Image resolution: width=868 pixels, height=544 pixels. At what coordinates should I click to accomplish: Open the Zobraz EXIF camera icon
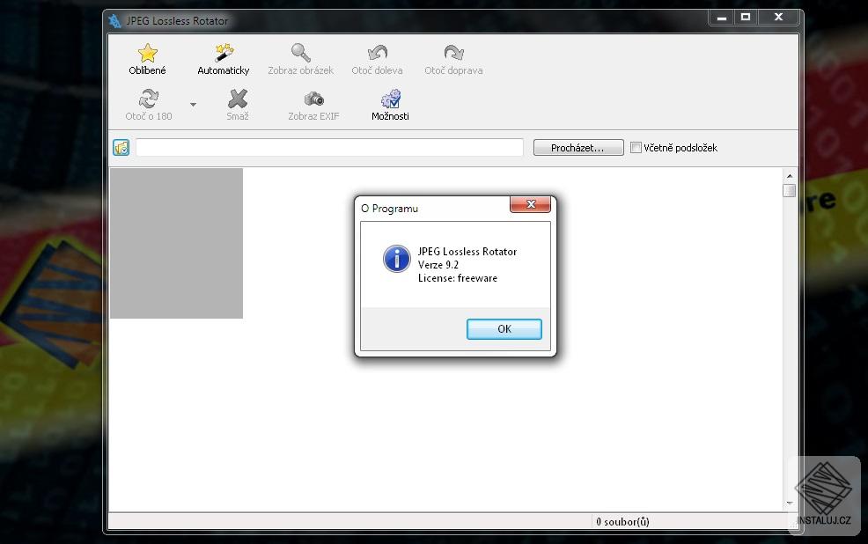point(313,97)
